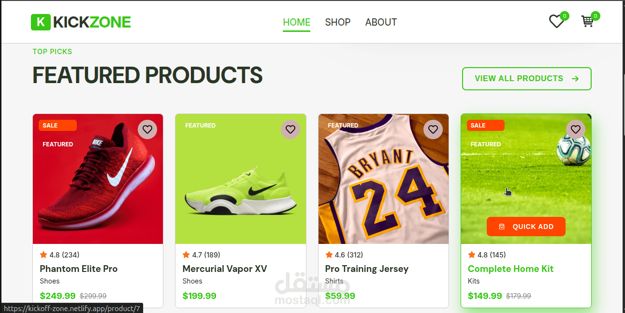Open the Shop menu item
Viewport: 625px width, 313px height.
click(x=337, y=22)
